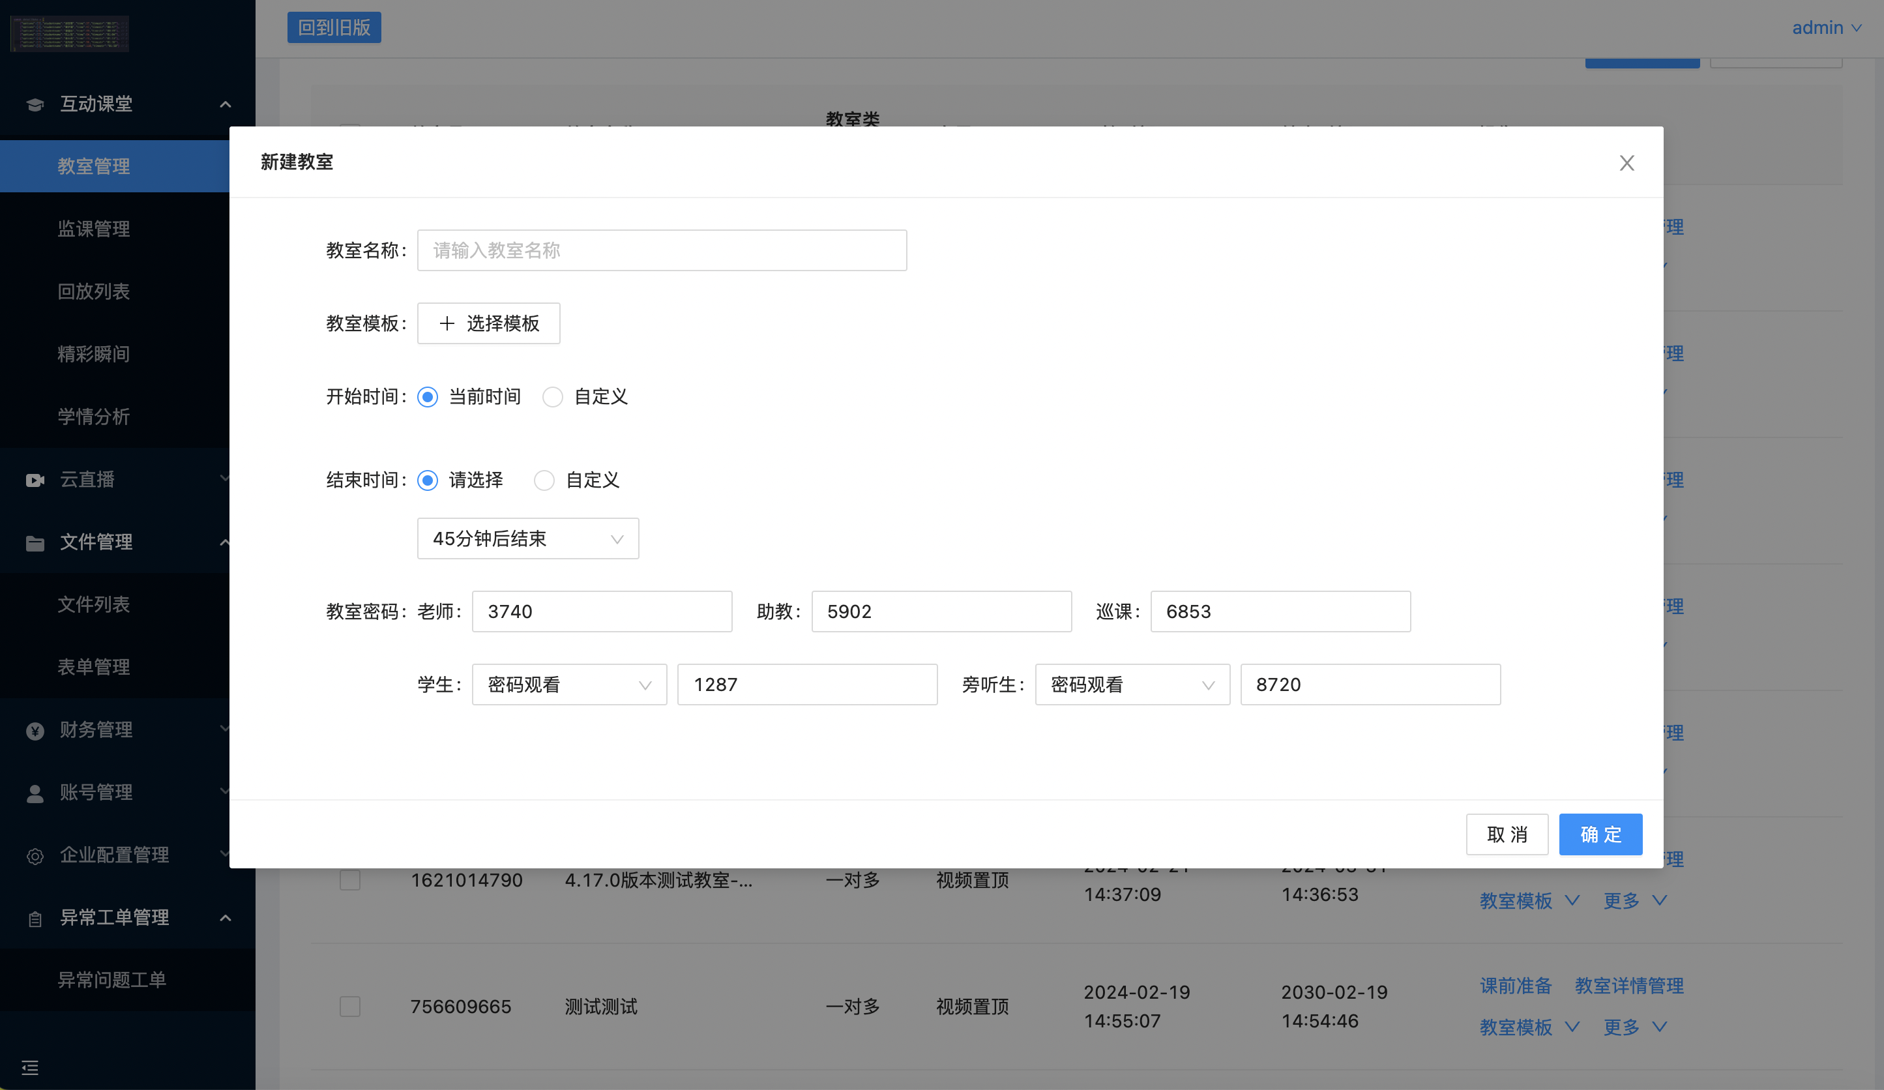The width and height of the screenshot is (1884, 1090).
Task: Click the 取消 cancel button
Action: pyautogui.click(x=1507, y=834)
